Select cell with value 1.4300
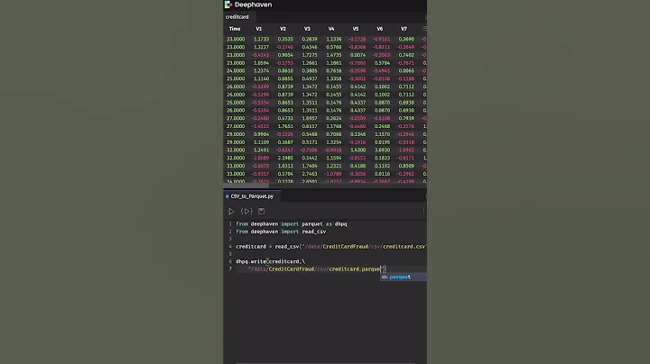The width and height of the screenshot is (650, 364). [357, 150]
